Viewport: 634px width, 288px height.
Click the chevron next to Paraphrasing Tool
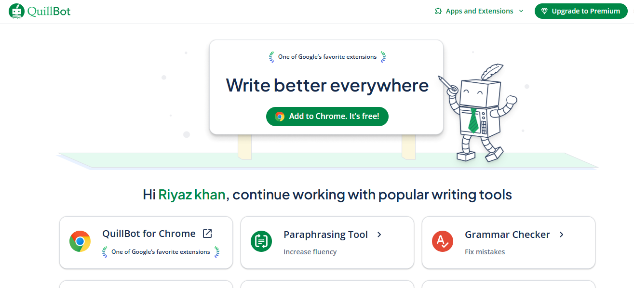pos(379,235)
